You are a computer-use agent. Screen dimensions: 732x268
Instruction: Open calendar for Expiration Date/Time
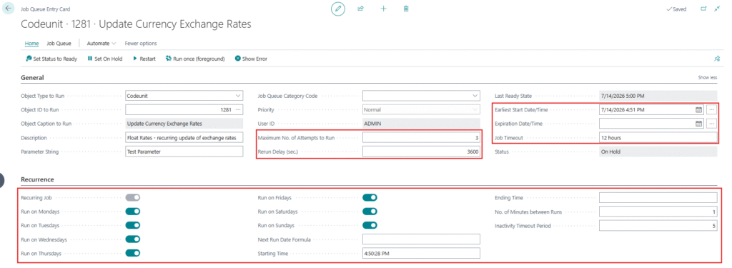699,124
